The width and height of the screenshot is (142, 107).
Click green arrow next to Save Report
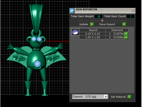click(x=124, y=24)
